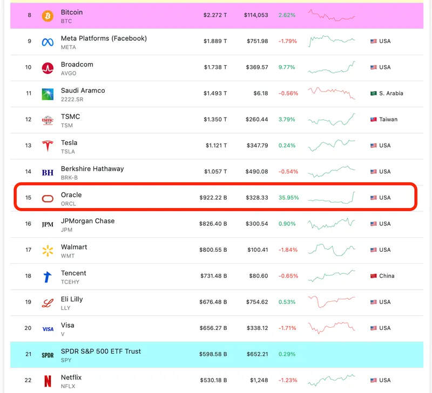The image size is (432, 393).
Task: Click the China country label for Tencent
Action: [387, 276]
